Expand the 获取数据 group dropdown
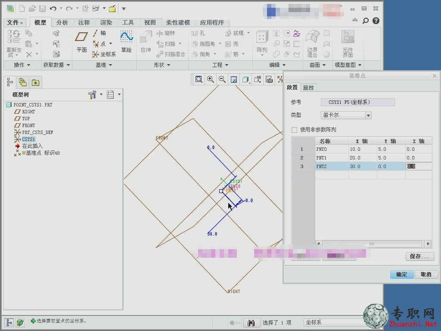 click(x=56, y=65)
